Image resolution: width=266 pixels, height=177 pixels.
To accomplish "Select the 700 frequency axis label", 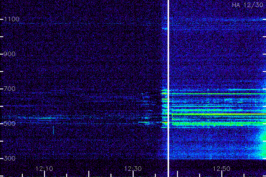I will [9, 89].
